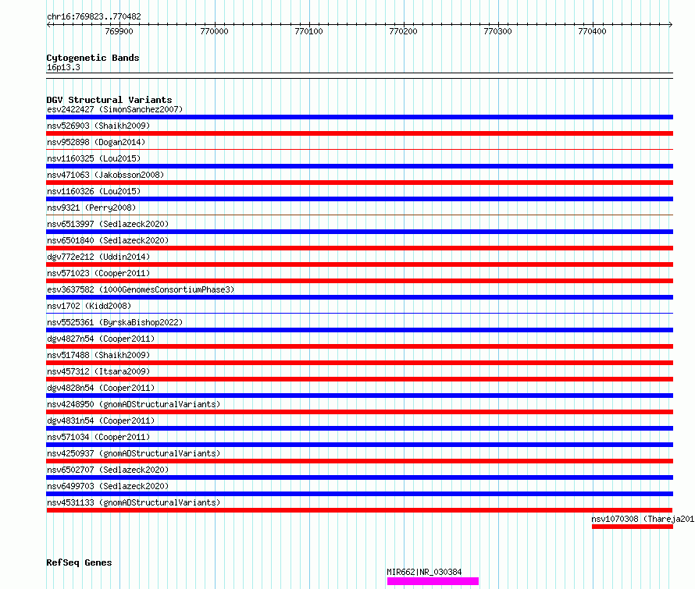Viewport: 695px width, 589px height.
Task: Select nsv571034 (Cooper2011) label
Action: [98, 437]
